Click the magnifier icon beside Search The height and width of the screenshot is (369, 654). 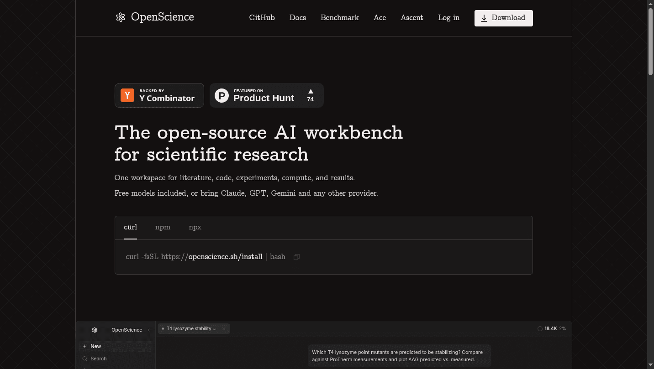pos(84,359)
